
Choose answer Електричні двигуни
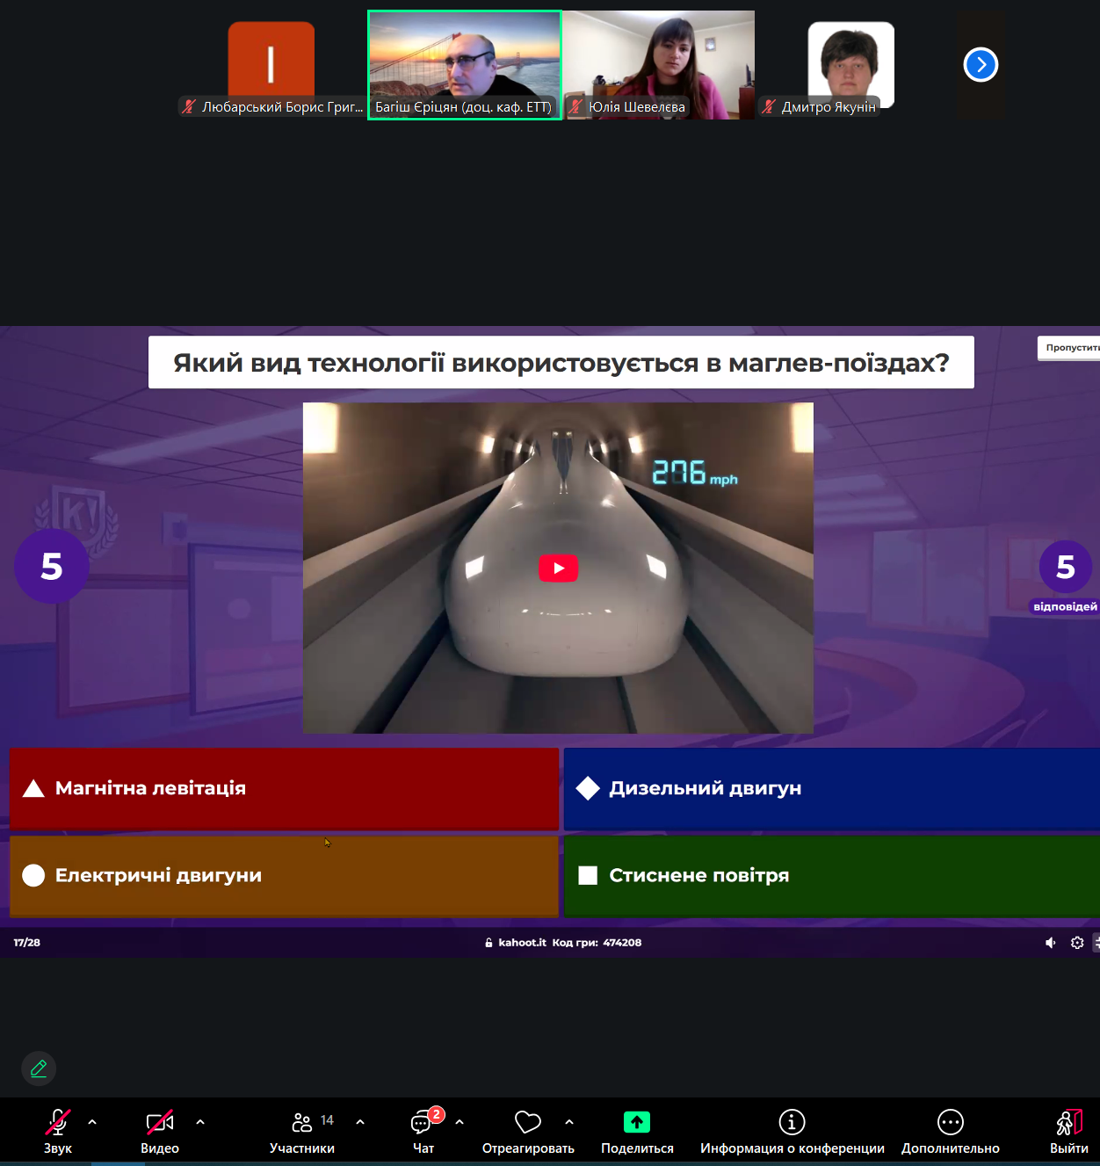point(284,875)
